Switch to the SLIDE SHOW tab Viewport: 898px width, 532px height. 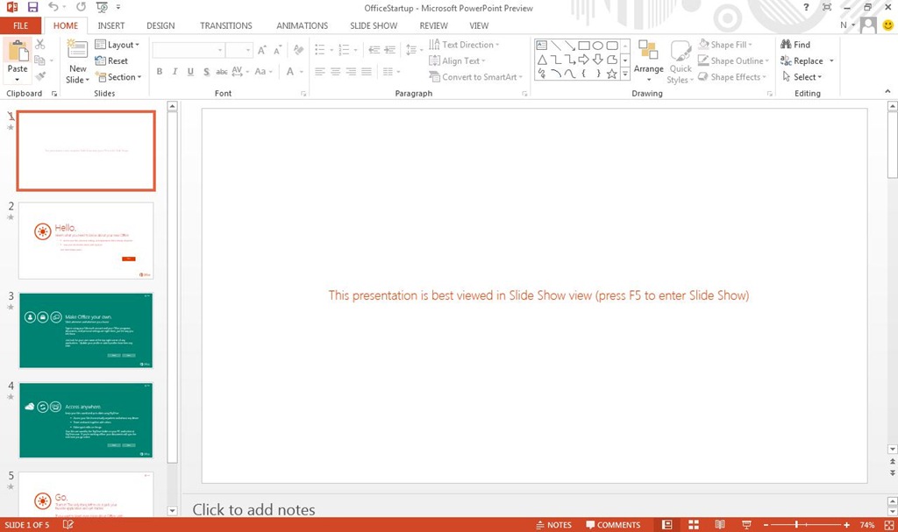click(374, 25)
